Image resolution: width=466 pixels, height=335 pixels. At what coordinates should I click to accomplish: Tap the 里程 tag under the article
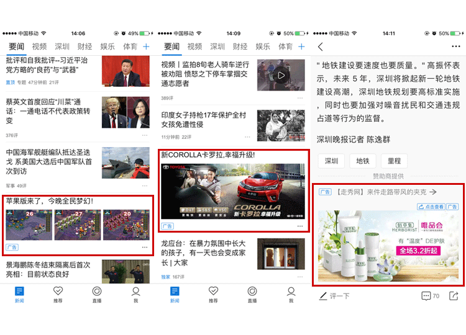point(394,161)
